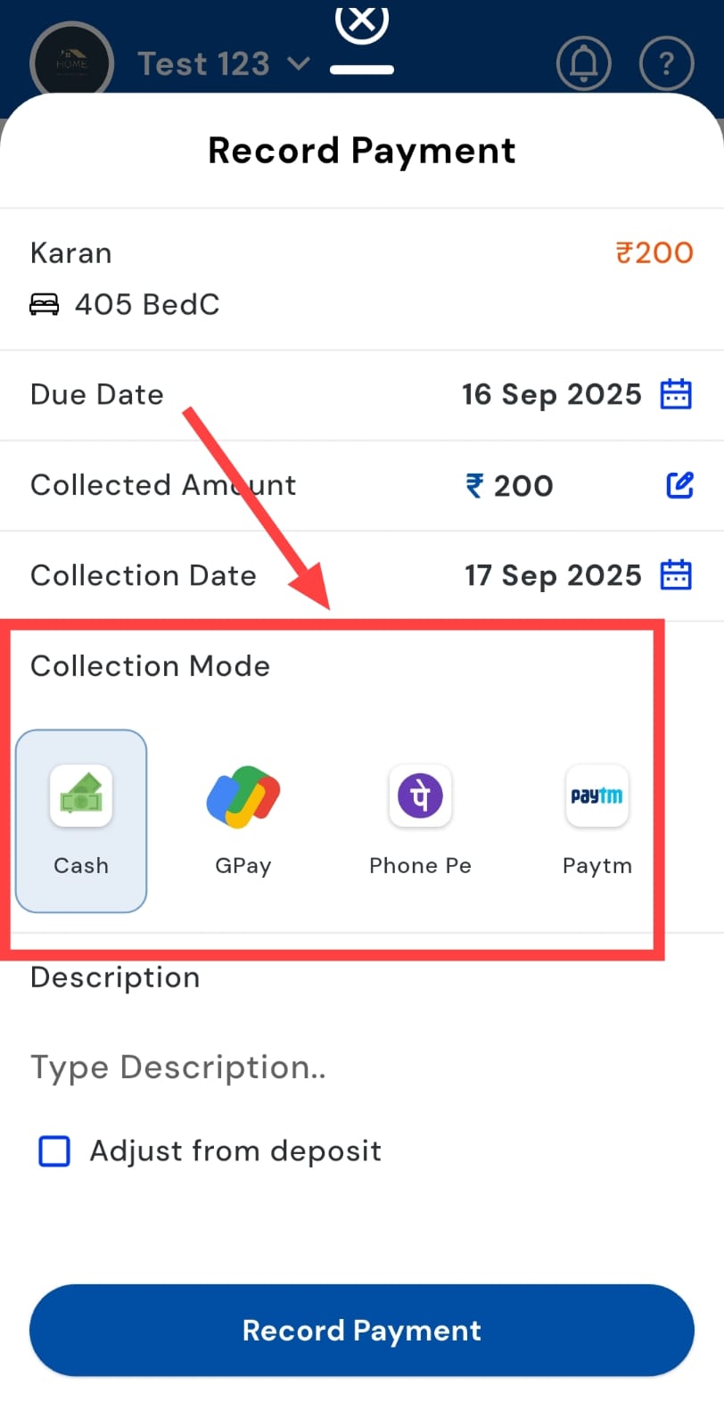The image size is (724, 1427).
Task: Choose GPay payment mode
Action: 243,821
